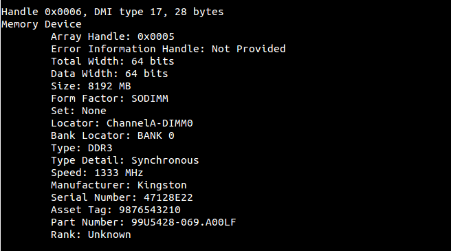Viewport: 451px width, 251px height.
Task: Click the Part Number 99U5428-069.A00LF
Action: pos(184,222)
